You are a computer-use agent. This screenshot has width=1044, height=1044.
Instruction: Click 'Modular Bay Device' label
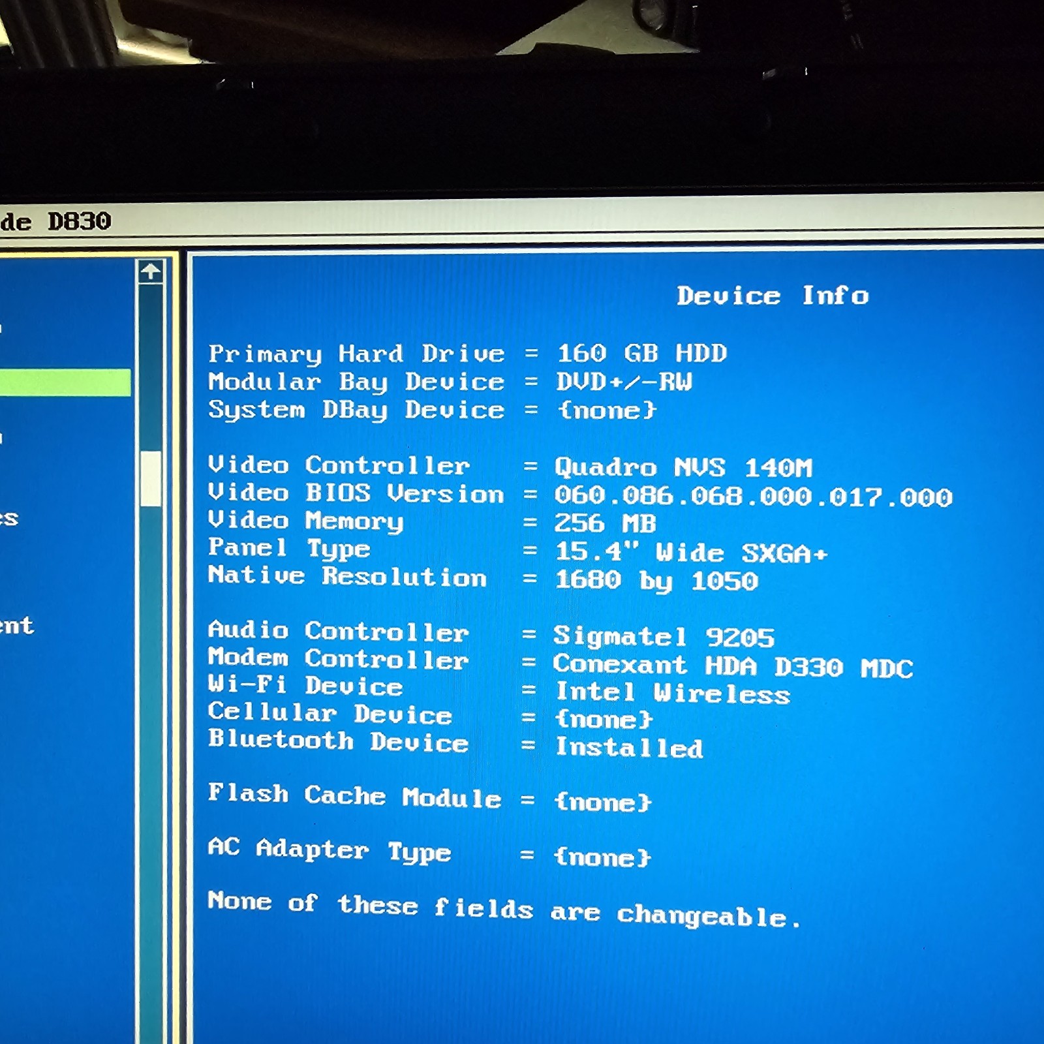pos(356,382)
